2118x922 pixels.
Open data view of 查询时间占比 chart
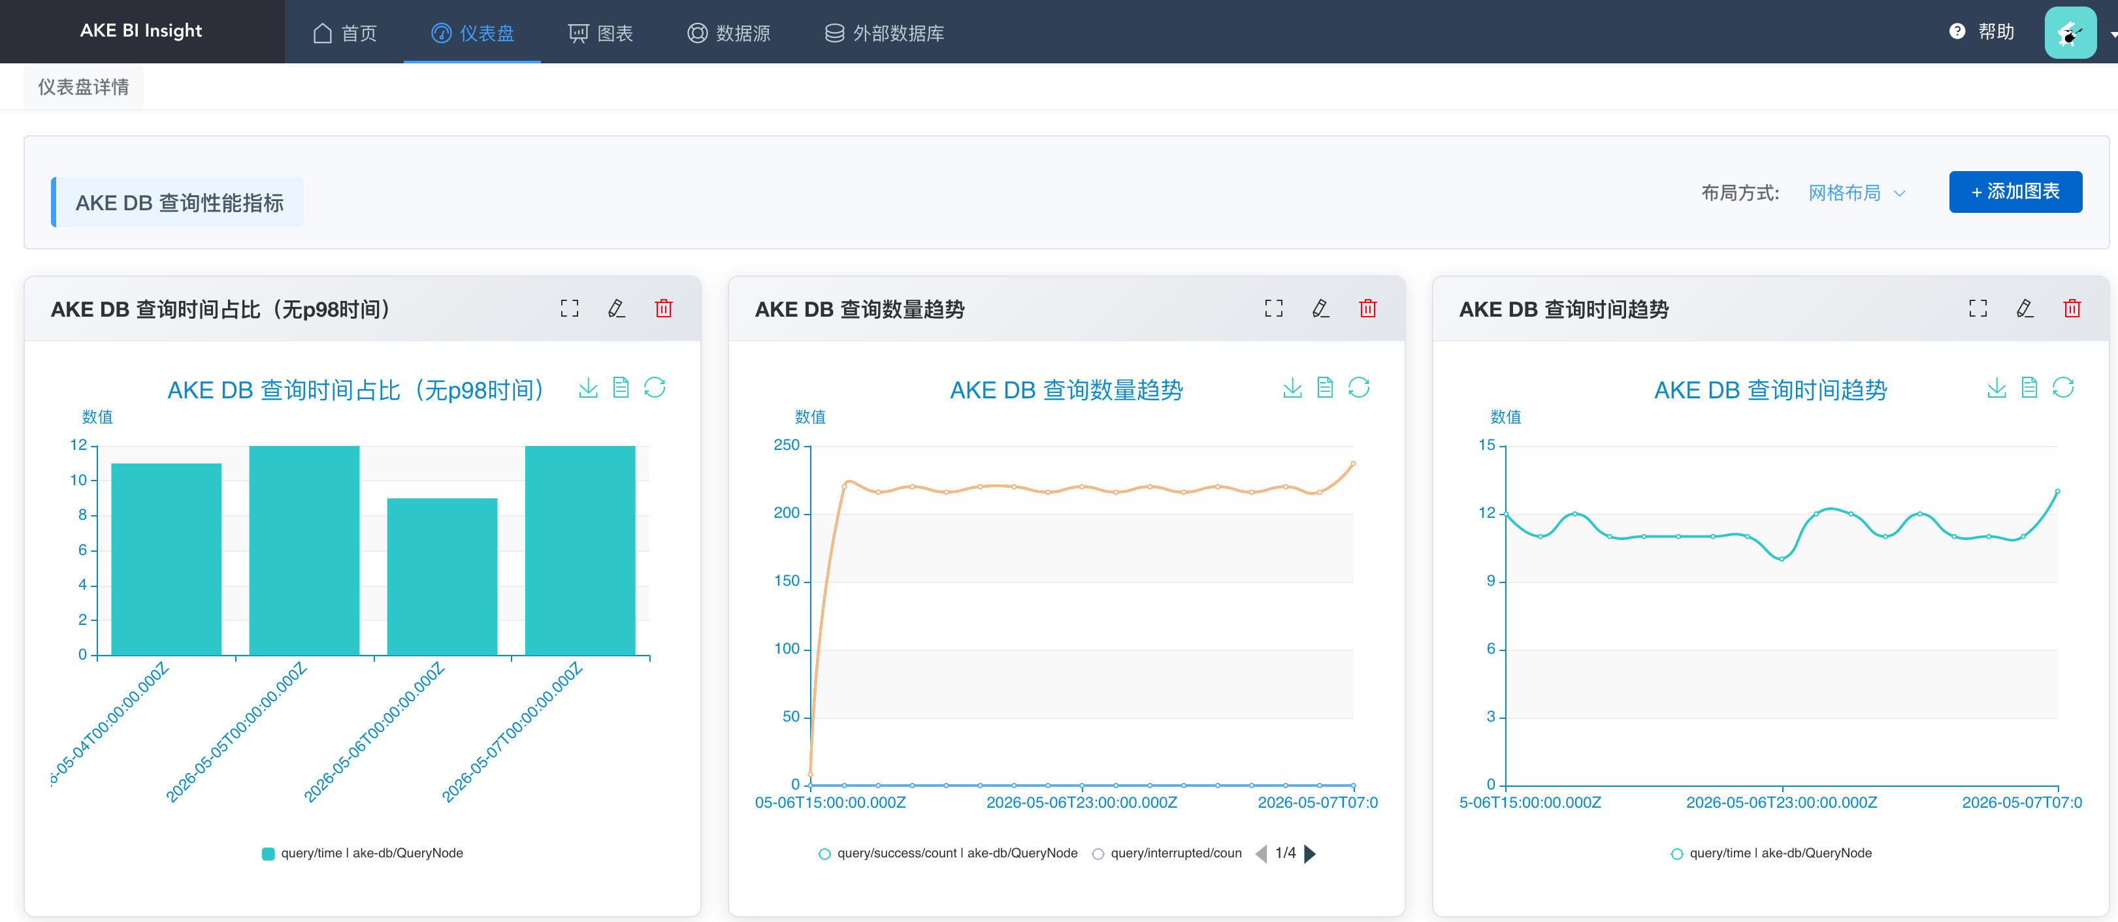pos(621,388)
